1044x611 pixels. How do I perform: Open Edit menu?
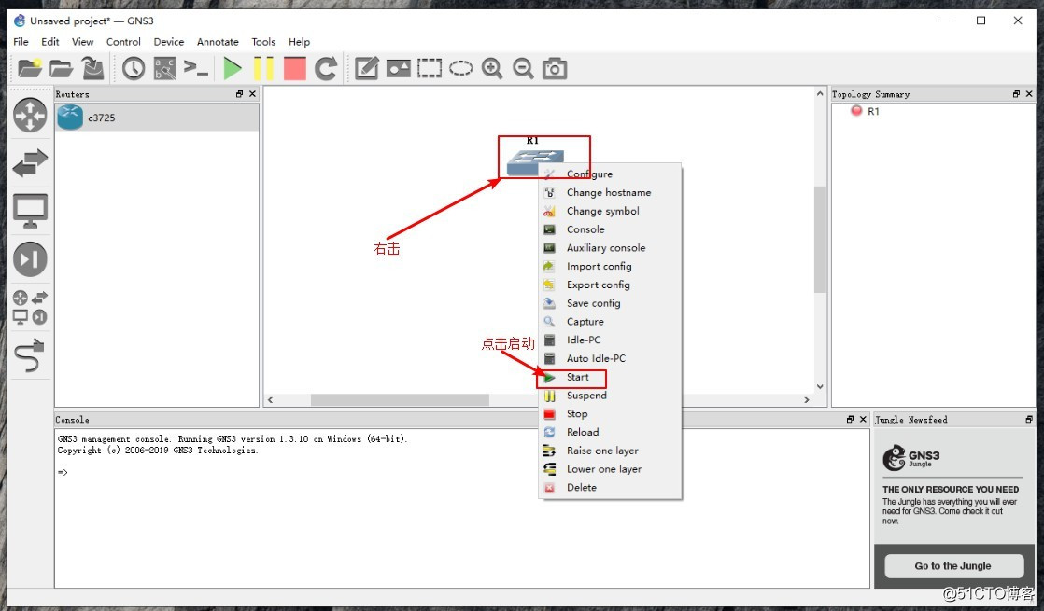[x=49, y=41]
